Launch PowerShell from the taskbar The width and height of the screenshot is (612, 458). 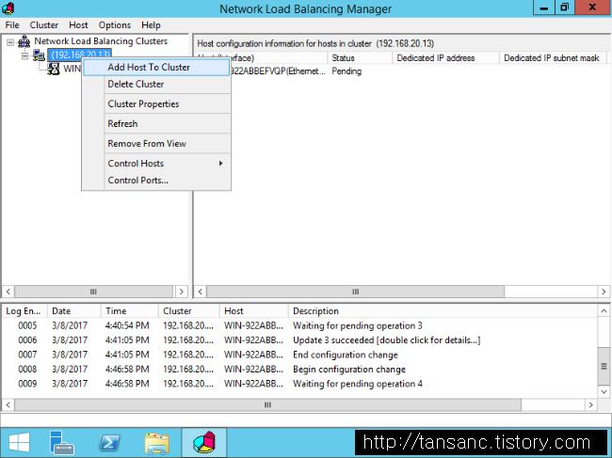pyautogui.click(x=109, y=443)
